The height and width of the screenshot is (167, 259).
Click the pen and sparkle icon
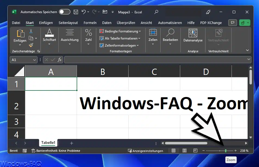pos(208,12)
